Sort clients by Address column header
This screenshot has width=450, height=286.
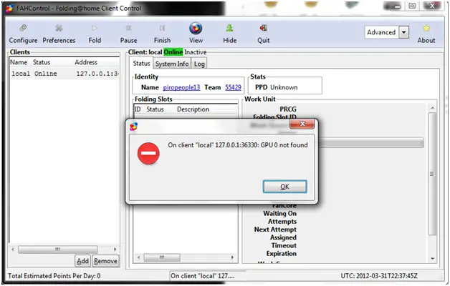(86, 62)
